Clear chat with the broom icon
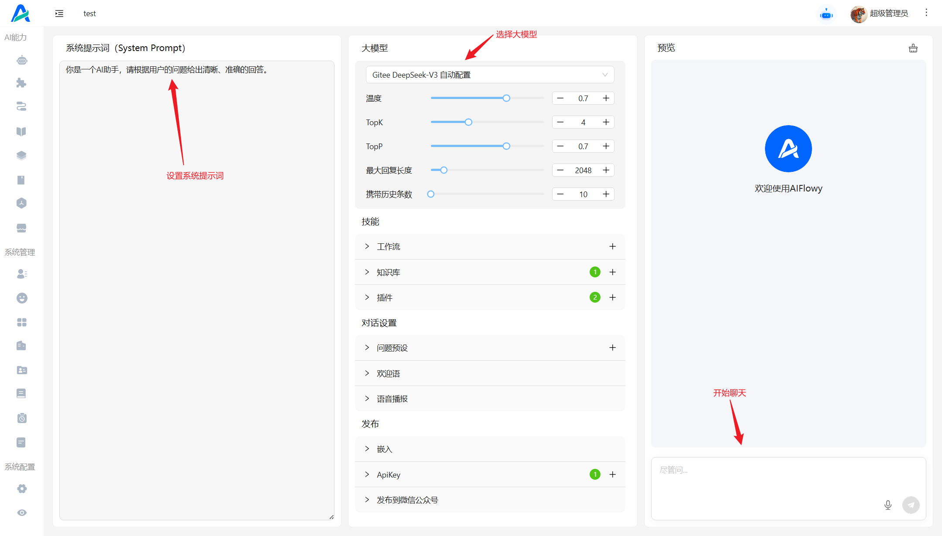Screen dimensions: 942x536 point(913,48)
